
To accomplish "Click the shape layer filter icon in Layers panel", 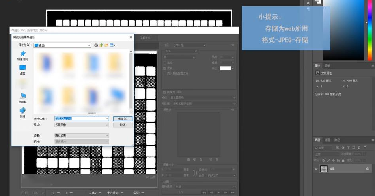I will (353, 147).
